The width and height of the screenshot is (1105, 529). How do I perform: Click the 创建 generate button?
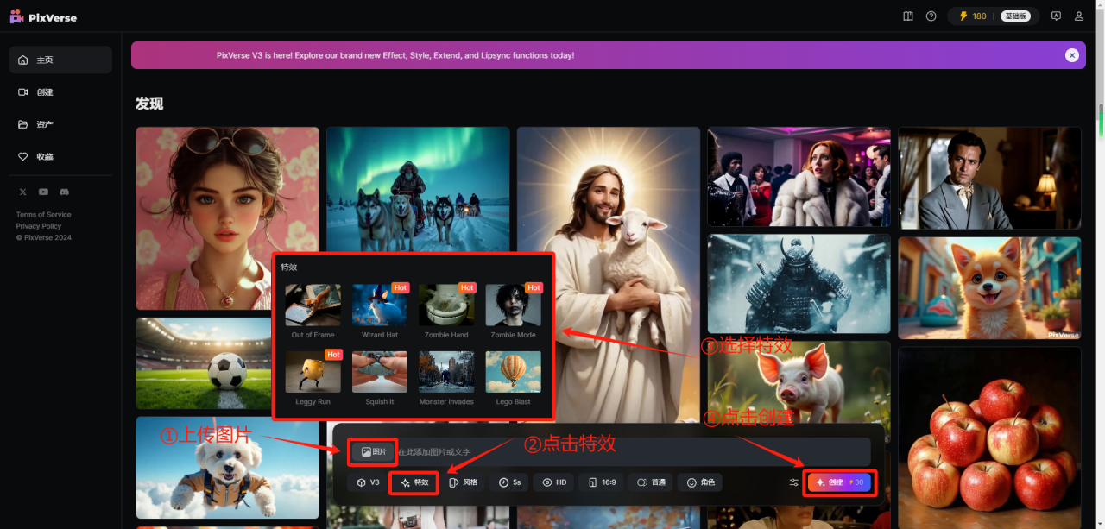pos(839,482)
